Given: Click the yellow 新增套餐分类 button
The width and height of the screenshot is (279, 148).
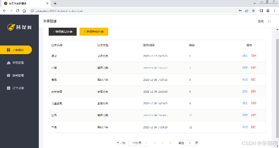Looking at the screenshot, I should coord(94,32).
